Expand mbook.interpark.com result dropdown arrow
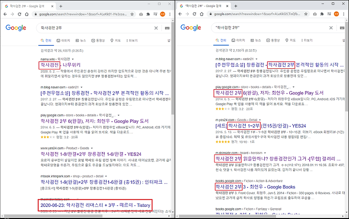 (x=106, y=176)
